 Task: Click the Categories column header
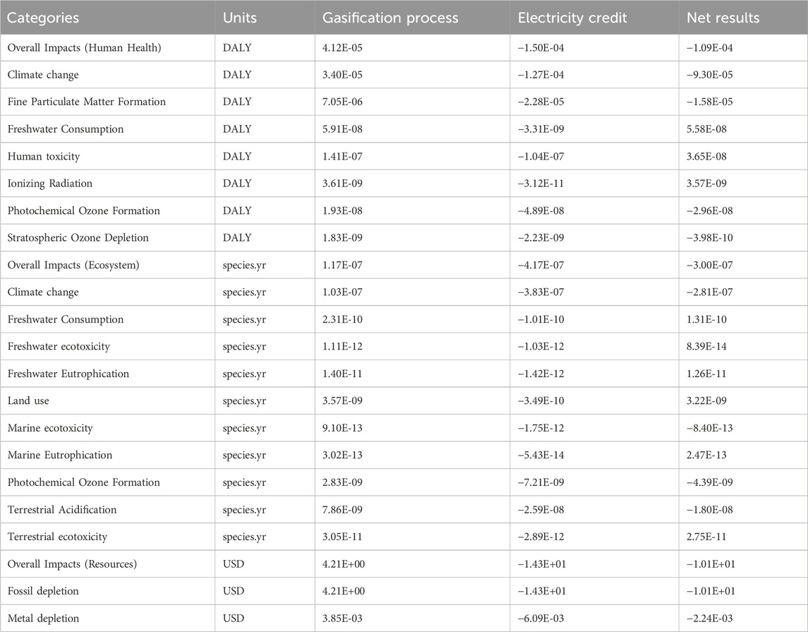[44, 17]
